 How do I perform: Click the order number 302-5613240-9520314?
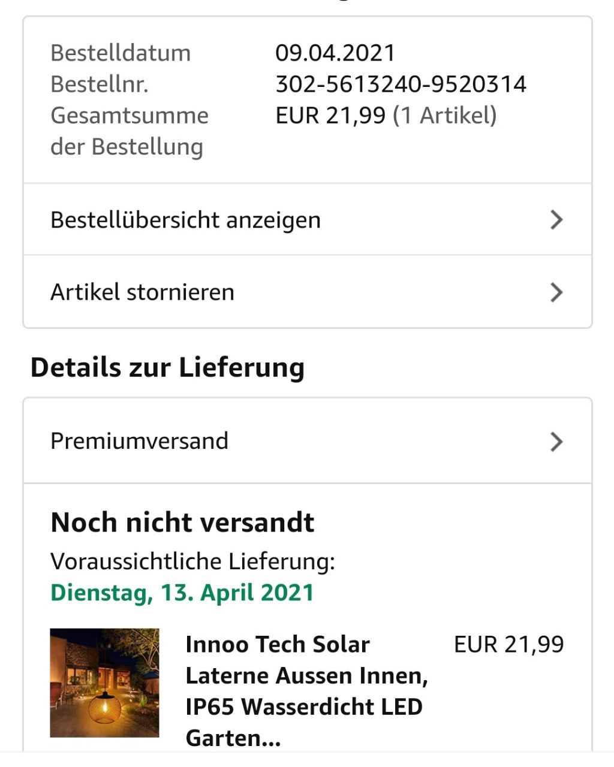(401, 84)
